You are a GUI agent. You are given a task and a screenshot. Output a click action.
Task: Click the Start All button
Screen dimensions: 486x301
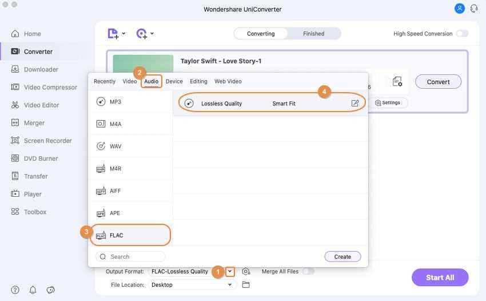pos(440,278)
